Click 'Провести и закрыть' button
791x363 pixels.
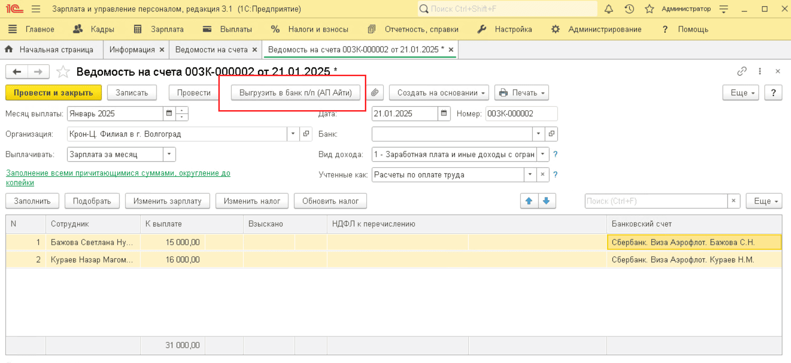coord(53,92)
